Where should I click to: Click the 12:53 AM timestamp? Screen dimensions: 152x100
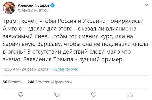(x=11, y=69)
